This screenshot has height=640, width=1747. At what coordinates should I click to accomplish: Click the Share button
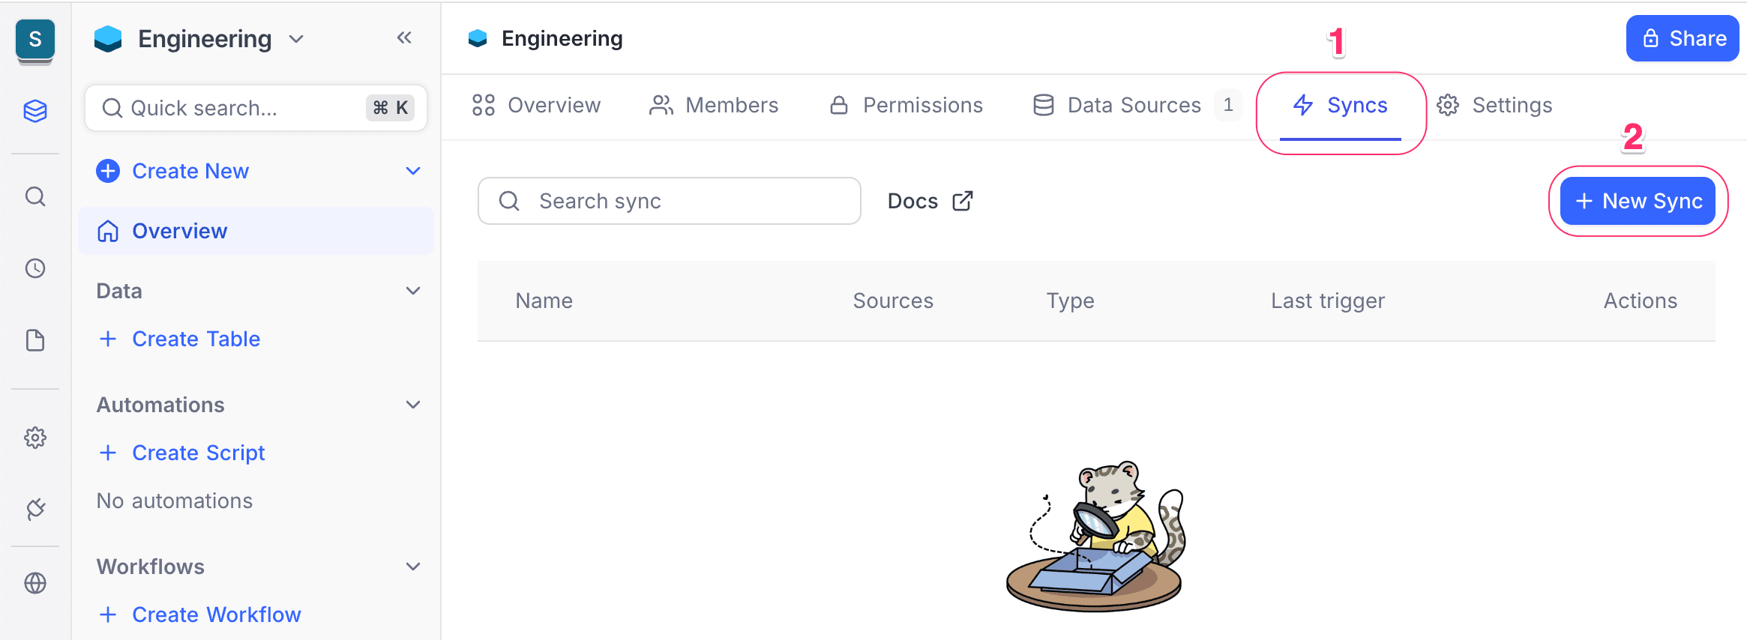coord(1683,38)
